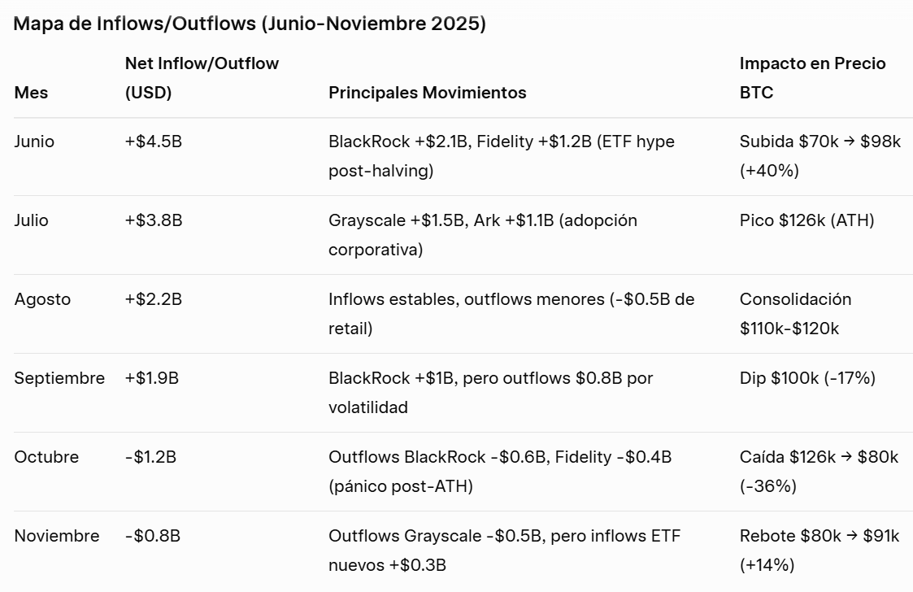
Task: Click the 'Principales Movimientos' header
Action: pos(427,93)
